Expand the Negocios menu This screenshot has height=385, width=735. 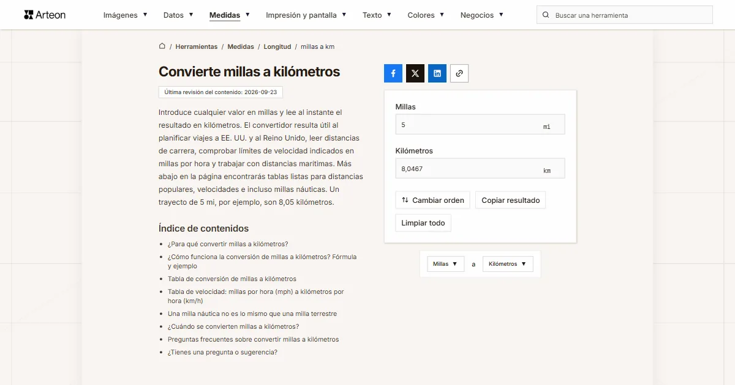[x=482, y=15]
